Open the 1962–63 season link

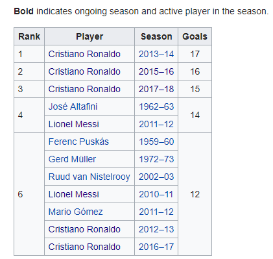coord(156,106)
